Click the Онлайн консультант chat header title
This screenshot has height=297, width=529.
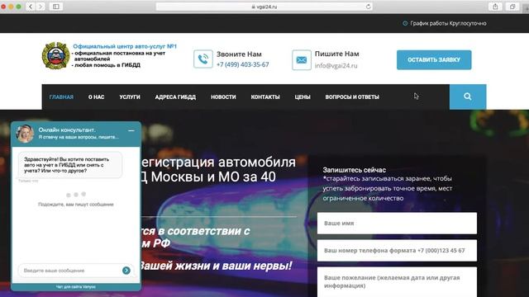pos(67,130)
